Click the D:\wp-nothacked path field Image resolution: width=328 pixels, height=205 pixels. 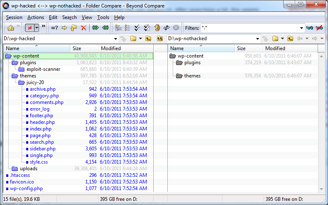[211, 39]
